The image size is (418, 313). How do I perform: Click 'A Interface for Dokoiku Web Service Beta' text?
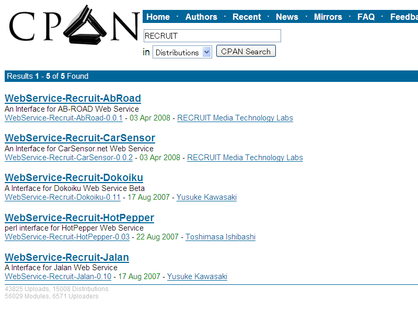tap(75, 188)
